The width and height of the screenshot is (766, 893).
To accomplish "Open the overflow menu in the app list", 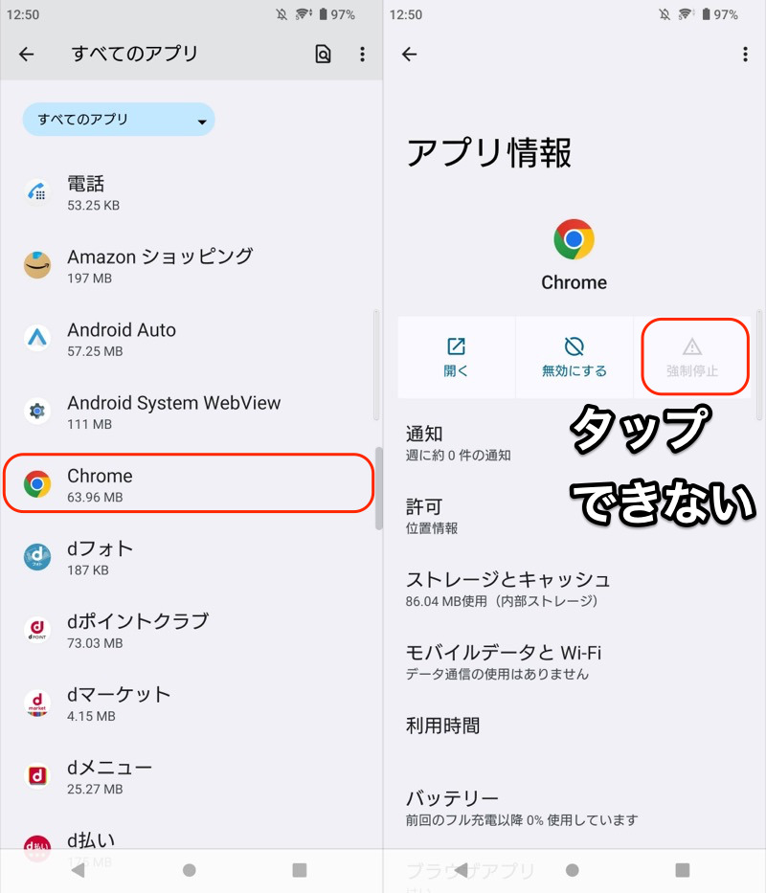I will coord(362,55).
